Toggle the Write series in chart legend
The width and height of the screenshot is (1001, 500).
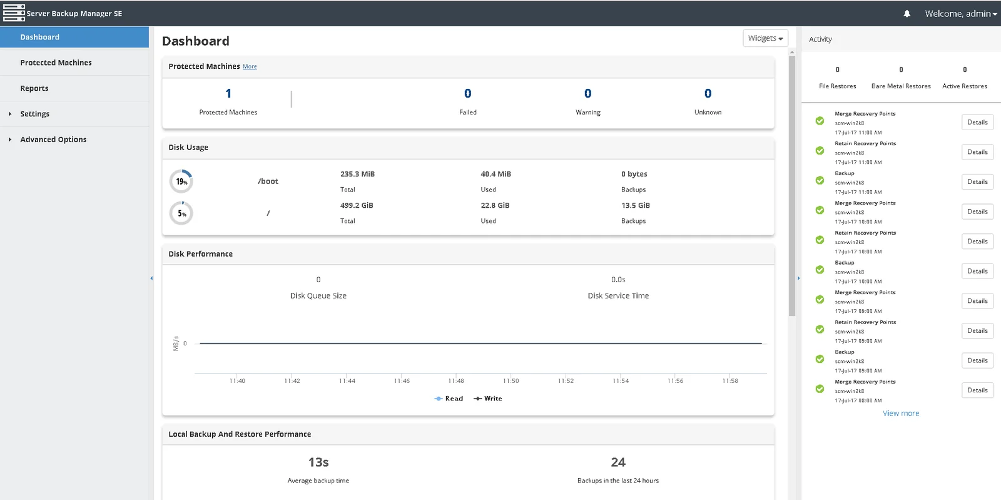[x=488, y=399]
